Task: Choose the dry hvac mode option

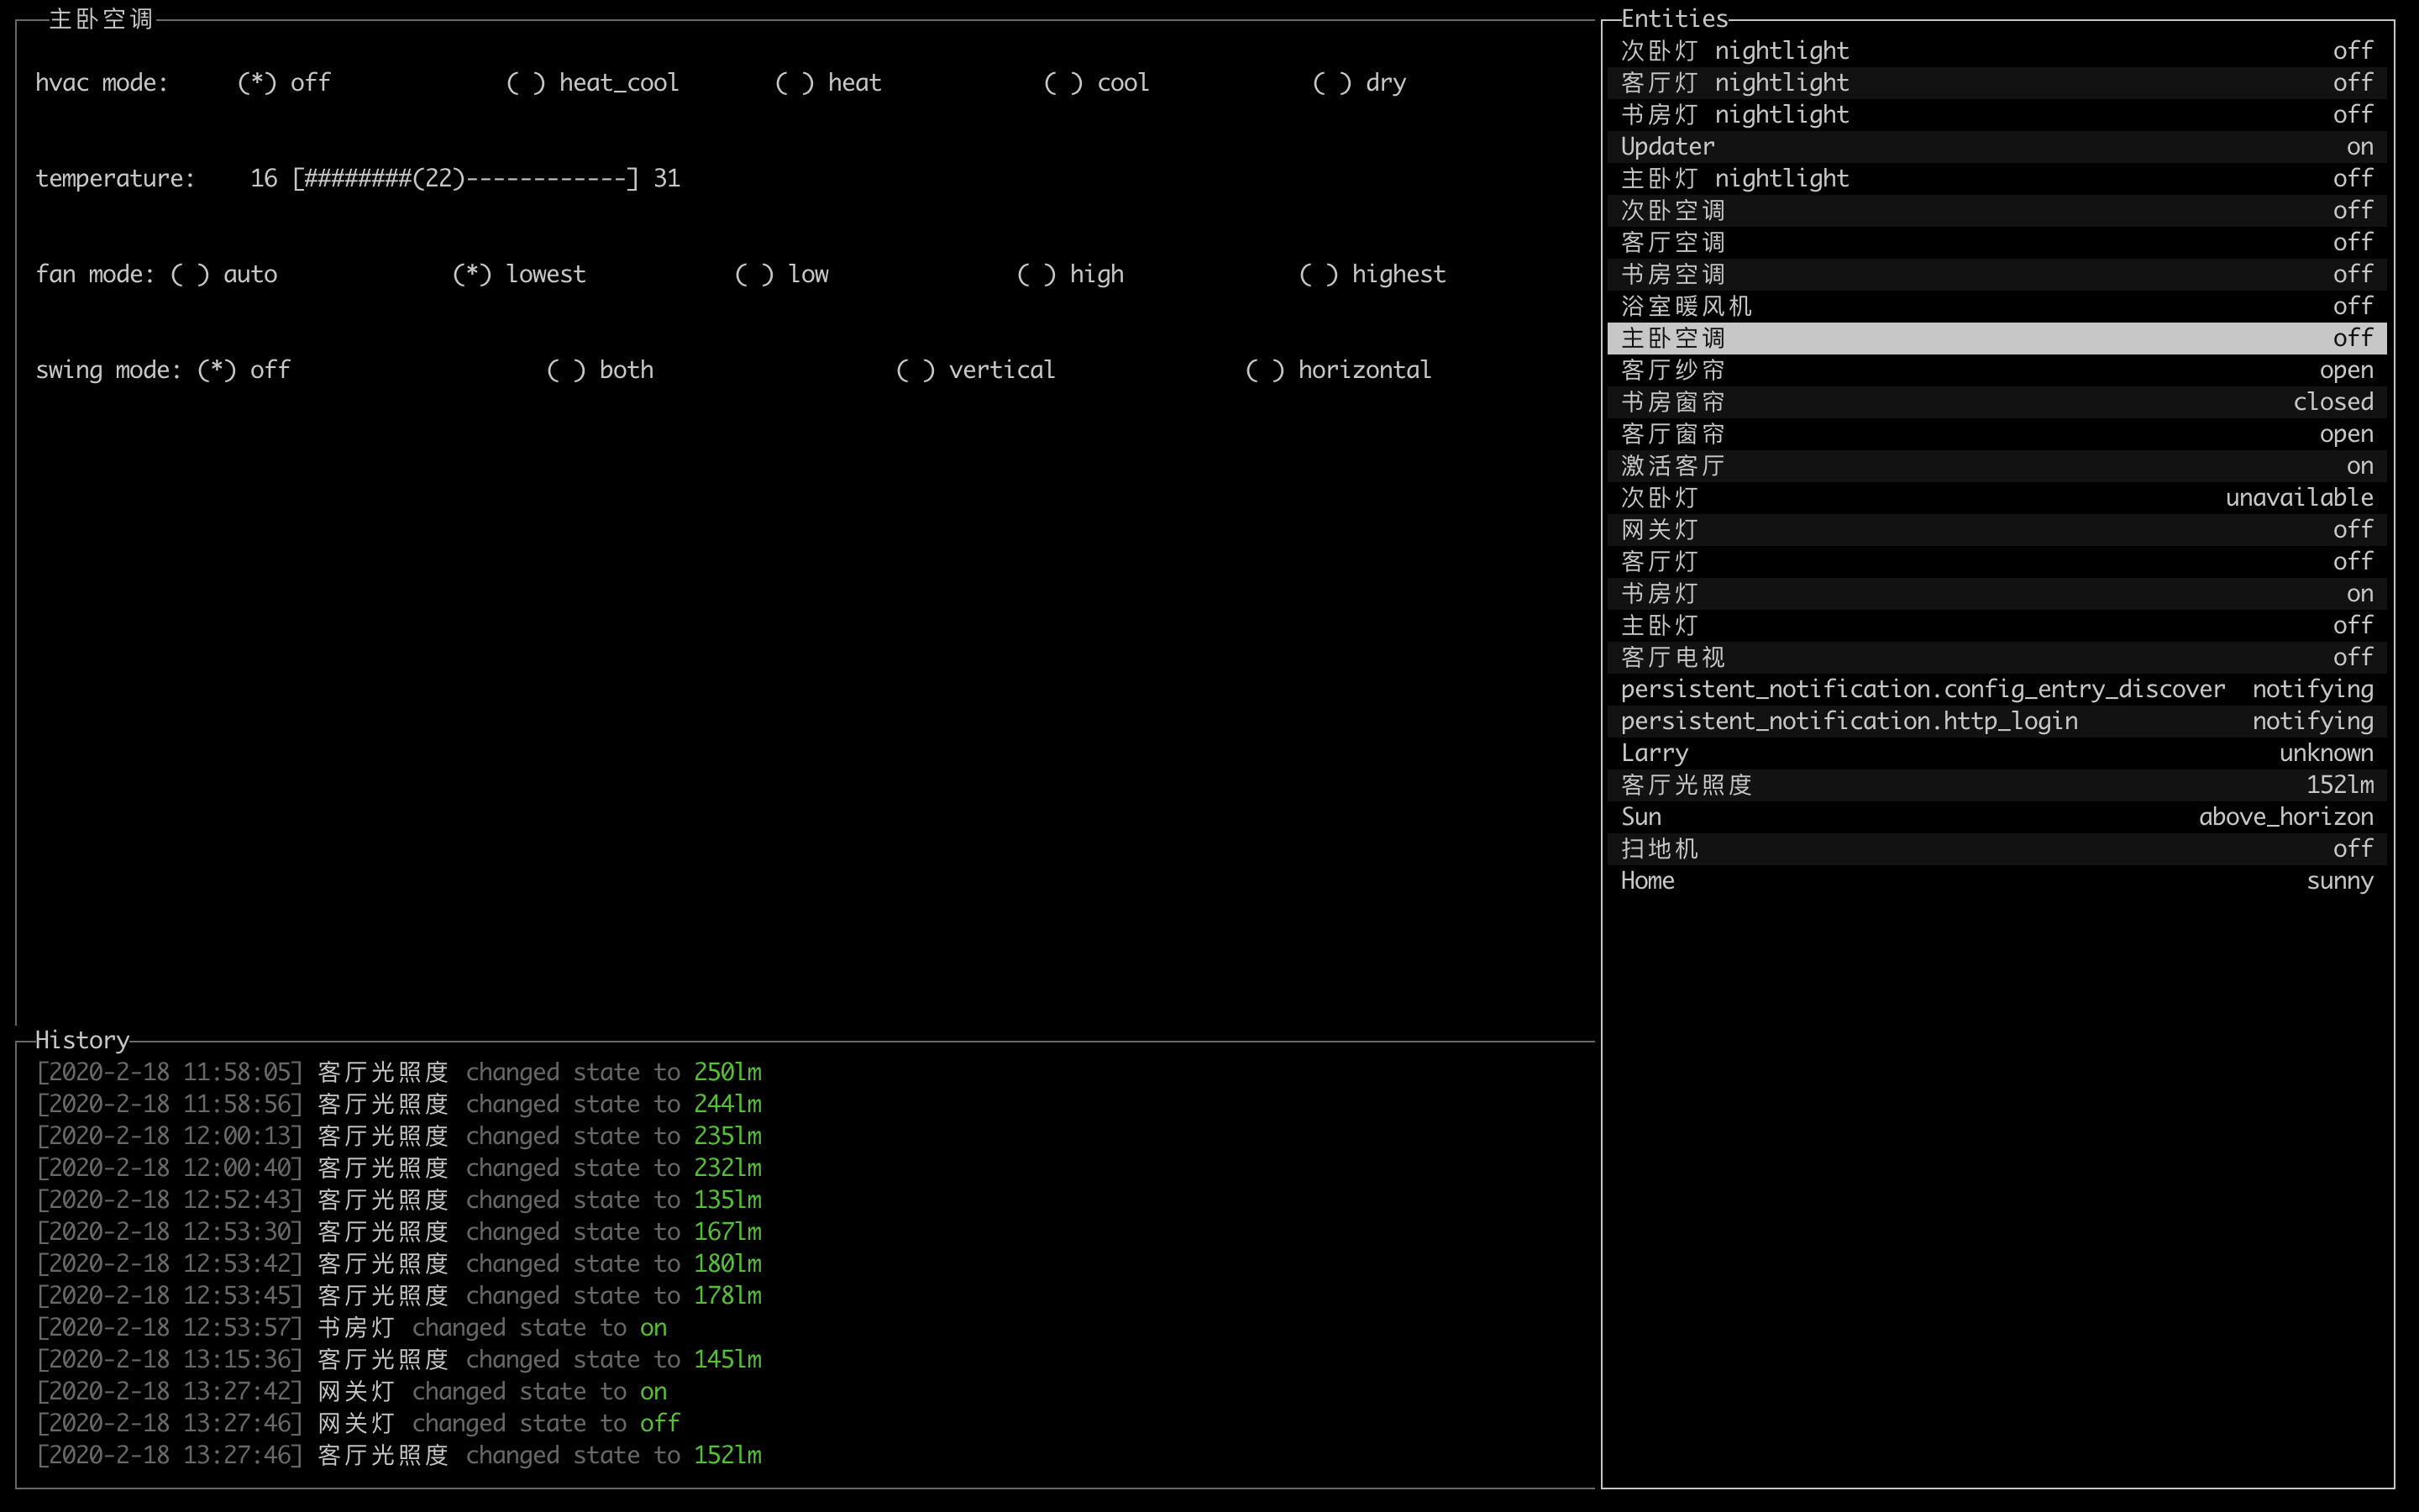Action: (x=1332, y=83)
